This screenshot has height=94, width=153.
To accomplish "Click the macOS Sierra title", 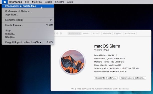I will point(107,46).
